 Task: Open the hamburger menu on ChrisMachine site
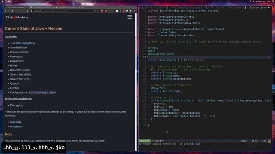coord(130,17)
